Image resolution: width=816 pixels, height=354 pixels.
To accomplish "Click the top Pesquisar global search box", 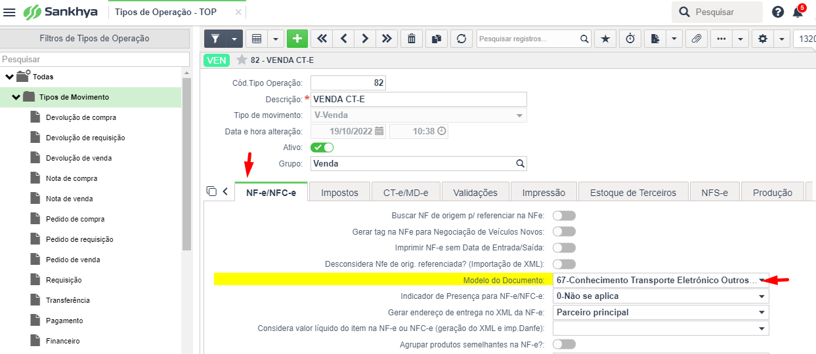I will (717, 12).
